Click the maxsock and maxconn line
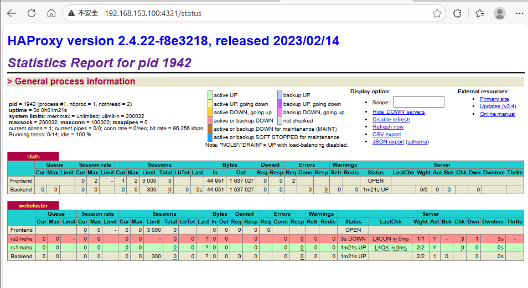Screen dimensions: 528x288 coord(78,122)
